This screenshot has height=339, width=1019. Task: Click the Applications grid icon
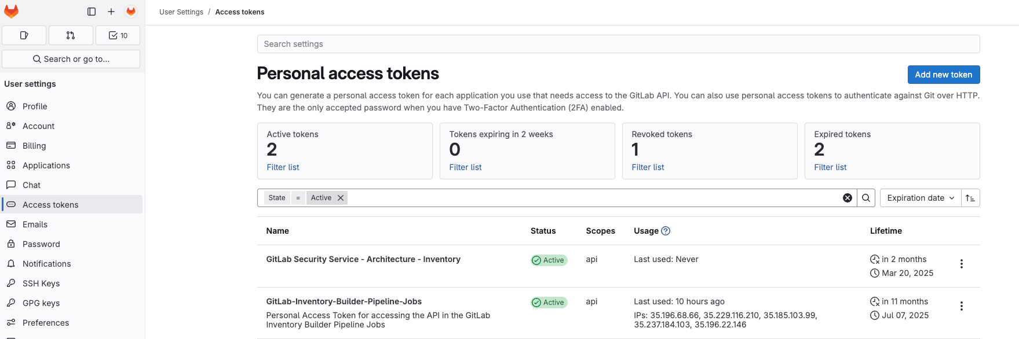(11, 165)
